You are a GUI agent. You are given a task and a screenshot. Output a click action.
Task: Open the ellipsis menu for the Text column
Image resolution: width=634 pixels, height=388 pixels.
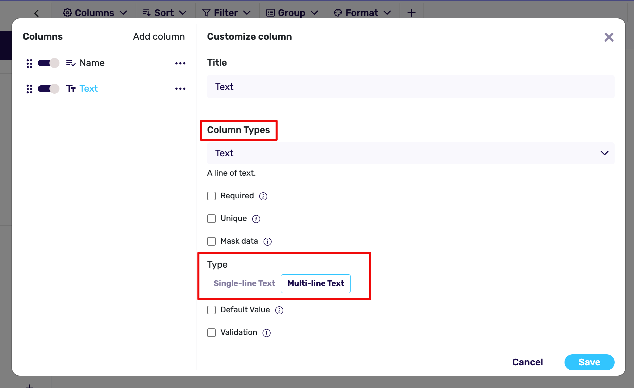click(180, 88)
